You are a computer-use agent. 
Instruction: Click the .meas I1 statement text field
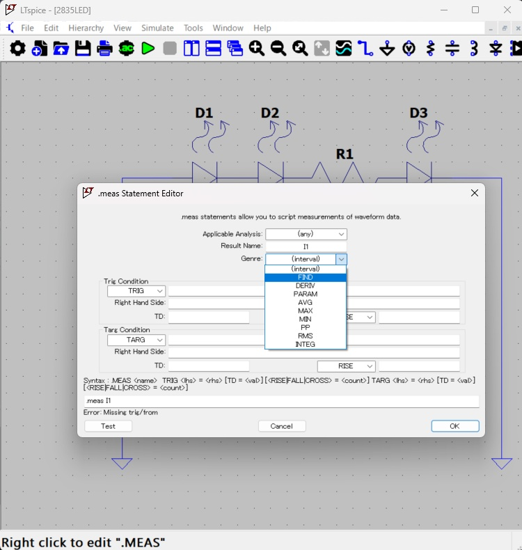click(x=281, y=401)
